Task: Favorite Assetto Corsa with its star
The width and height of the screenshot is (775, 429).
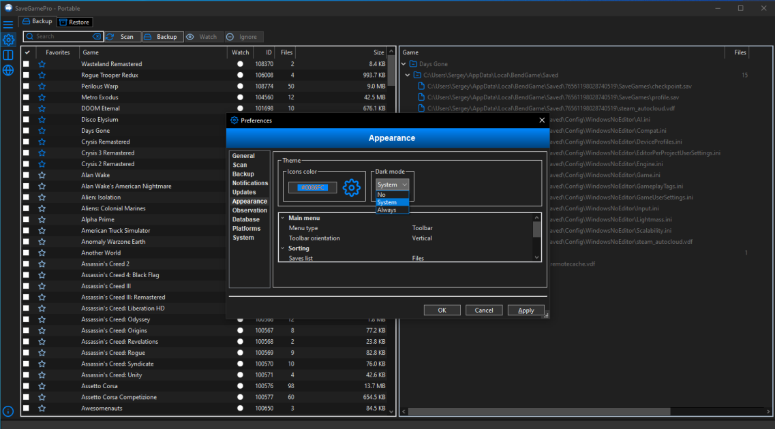Action: click(42, 386)
